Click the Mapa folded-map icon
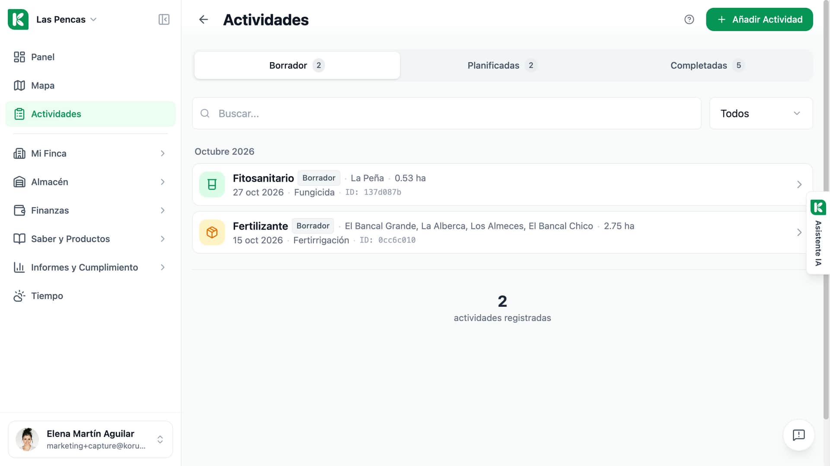 click(19, 85)
